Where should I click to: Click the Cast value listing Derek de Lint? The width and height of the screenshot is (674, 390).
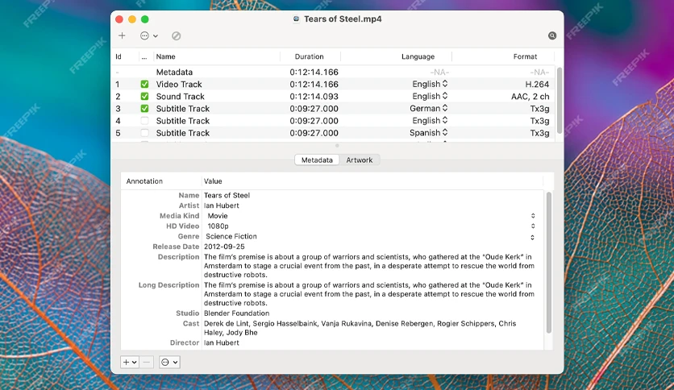coord(360,328)
